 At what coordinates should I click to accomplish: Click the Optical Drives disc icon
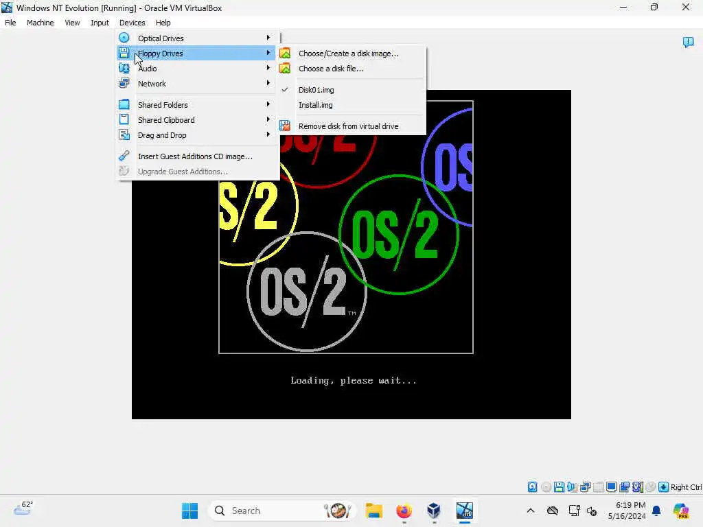124,38
